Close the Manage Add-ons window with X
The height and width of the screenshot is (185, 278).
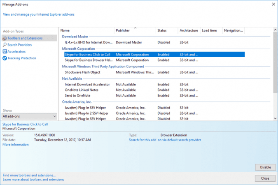pyautogui.click(x=273, y=4)
